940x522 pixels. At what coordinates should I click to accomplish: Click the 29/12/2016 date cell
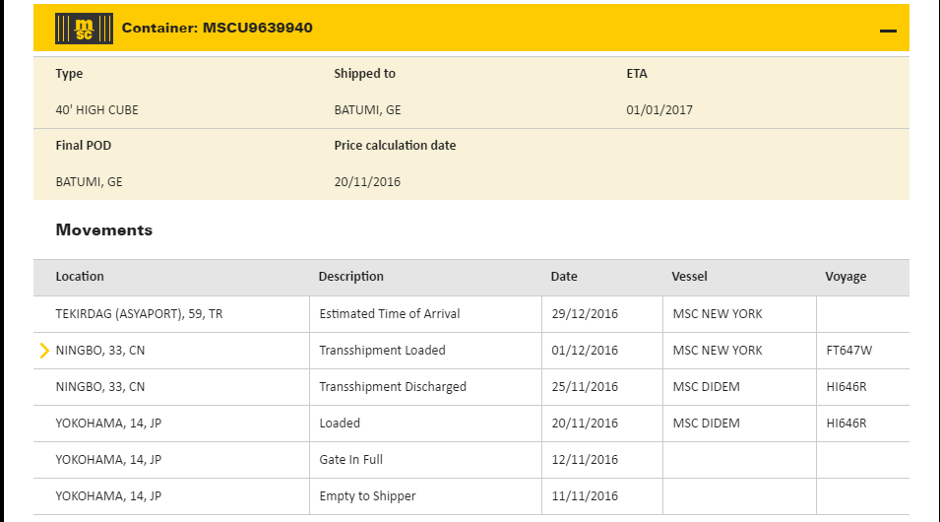(585, 314)
